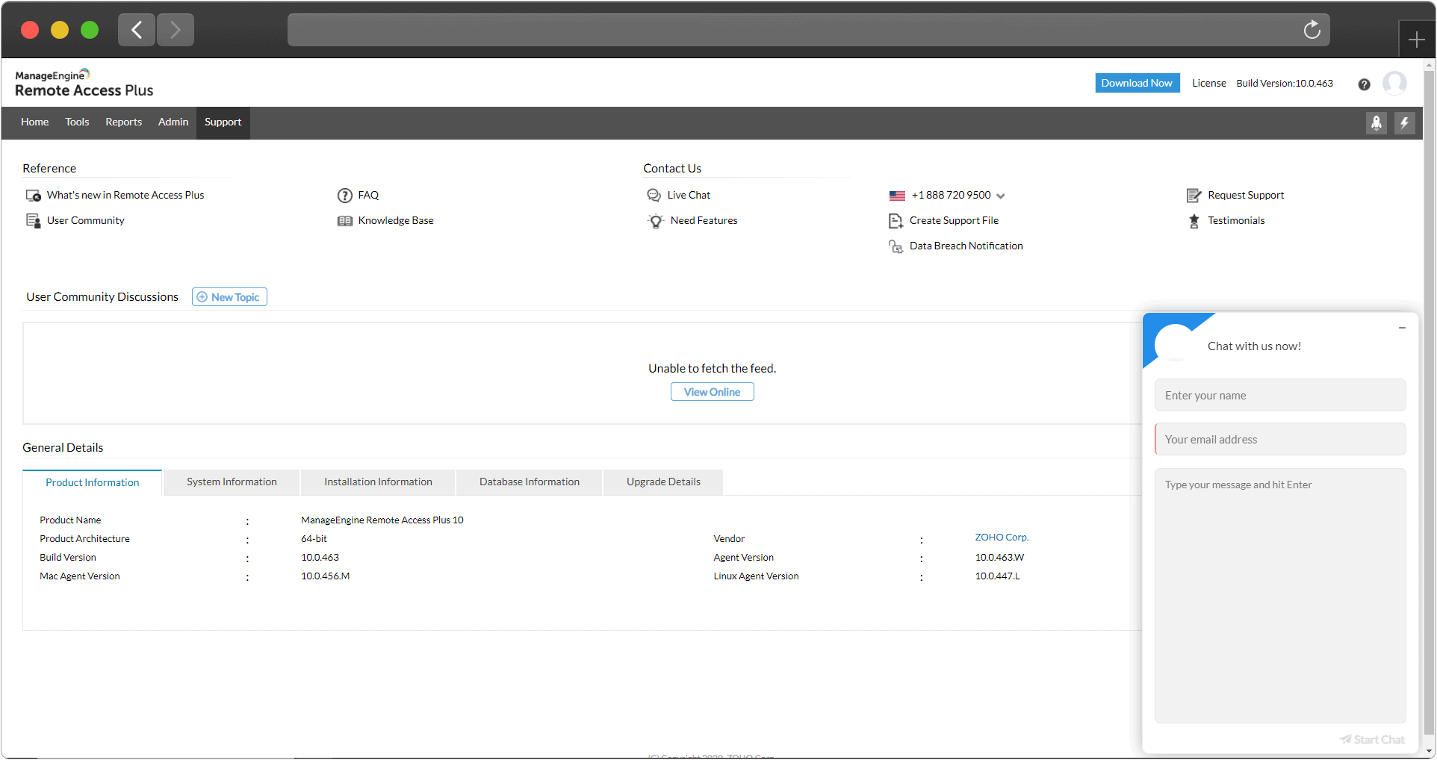Click the Your email address field
Screen dimensions: 1437x760
[x=1280, y=440]
